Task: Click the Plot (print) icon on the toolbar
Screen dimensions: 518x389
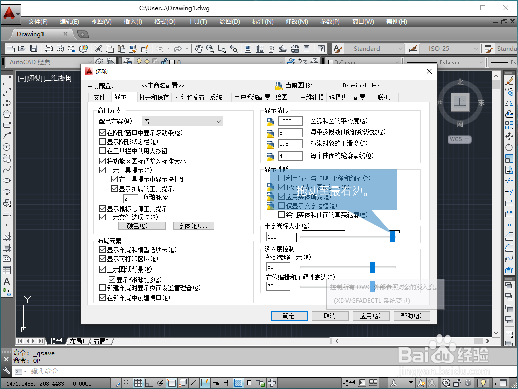Action: point(49,48)
